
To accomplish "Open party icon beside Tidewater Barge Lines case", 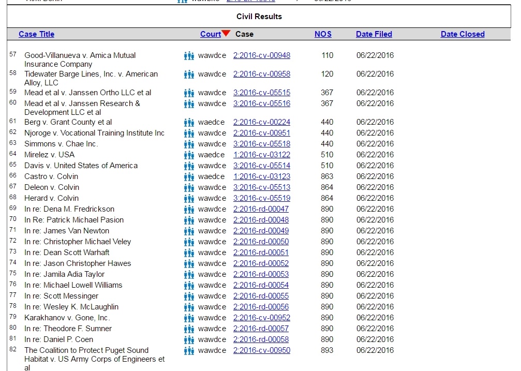I will pyautogui.click(x=189, y=74).
